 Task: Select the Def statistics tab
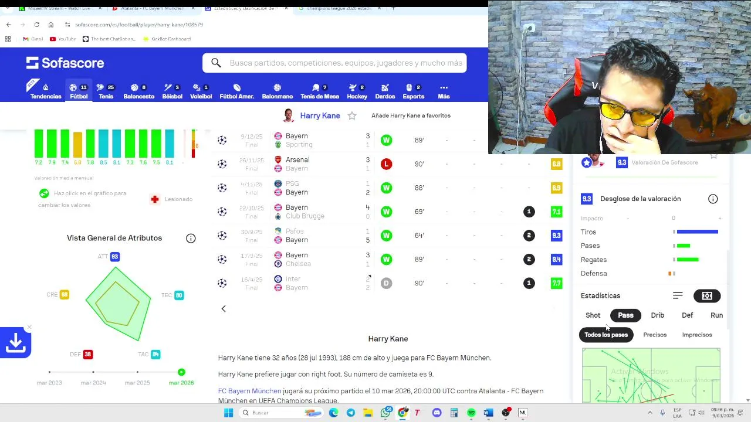pos(687,315)
